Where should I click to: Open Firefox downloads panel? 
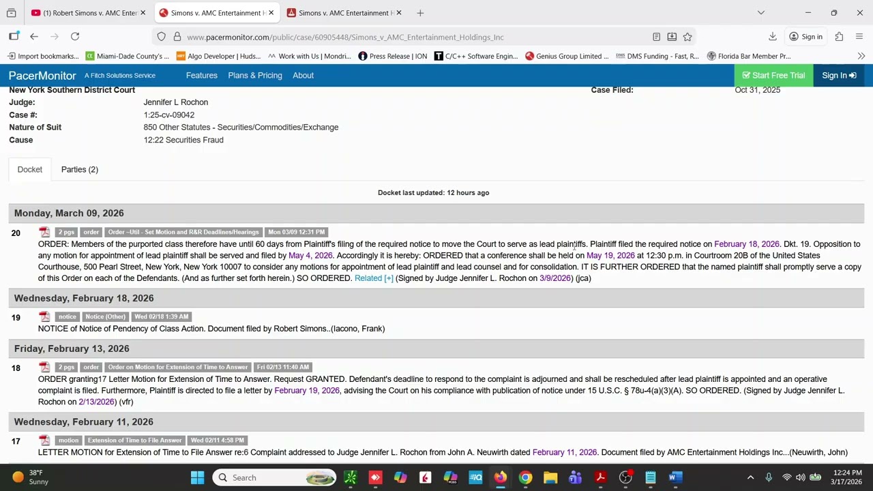pos(773,37)
